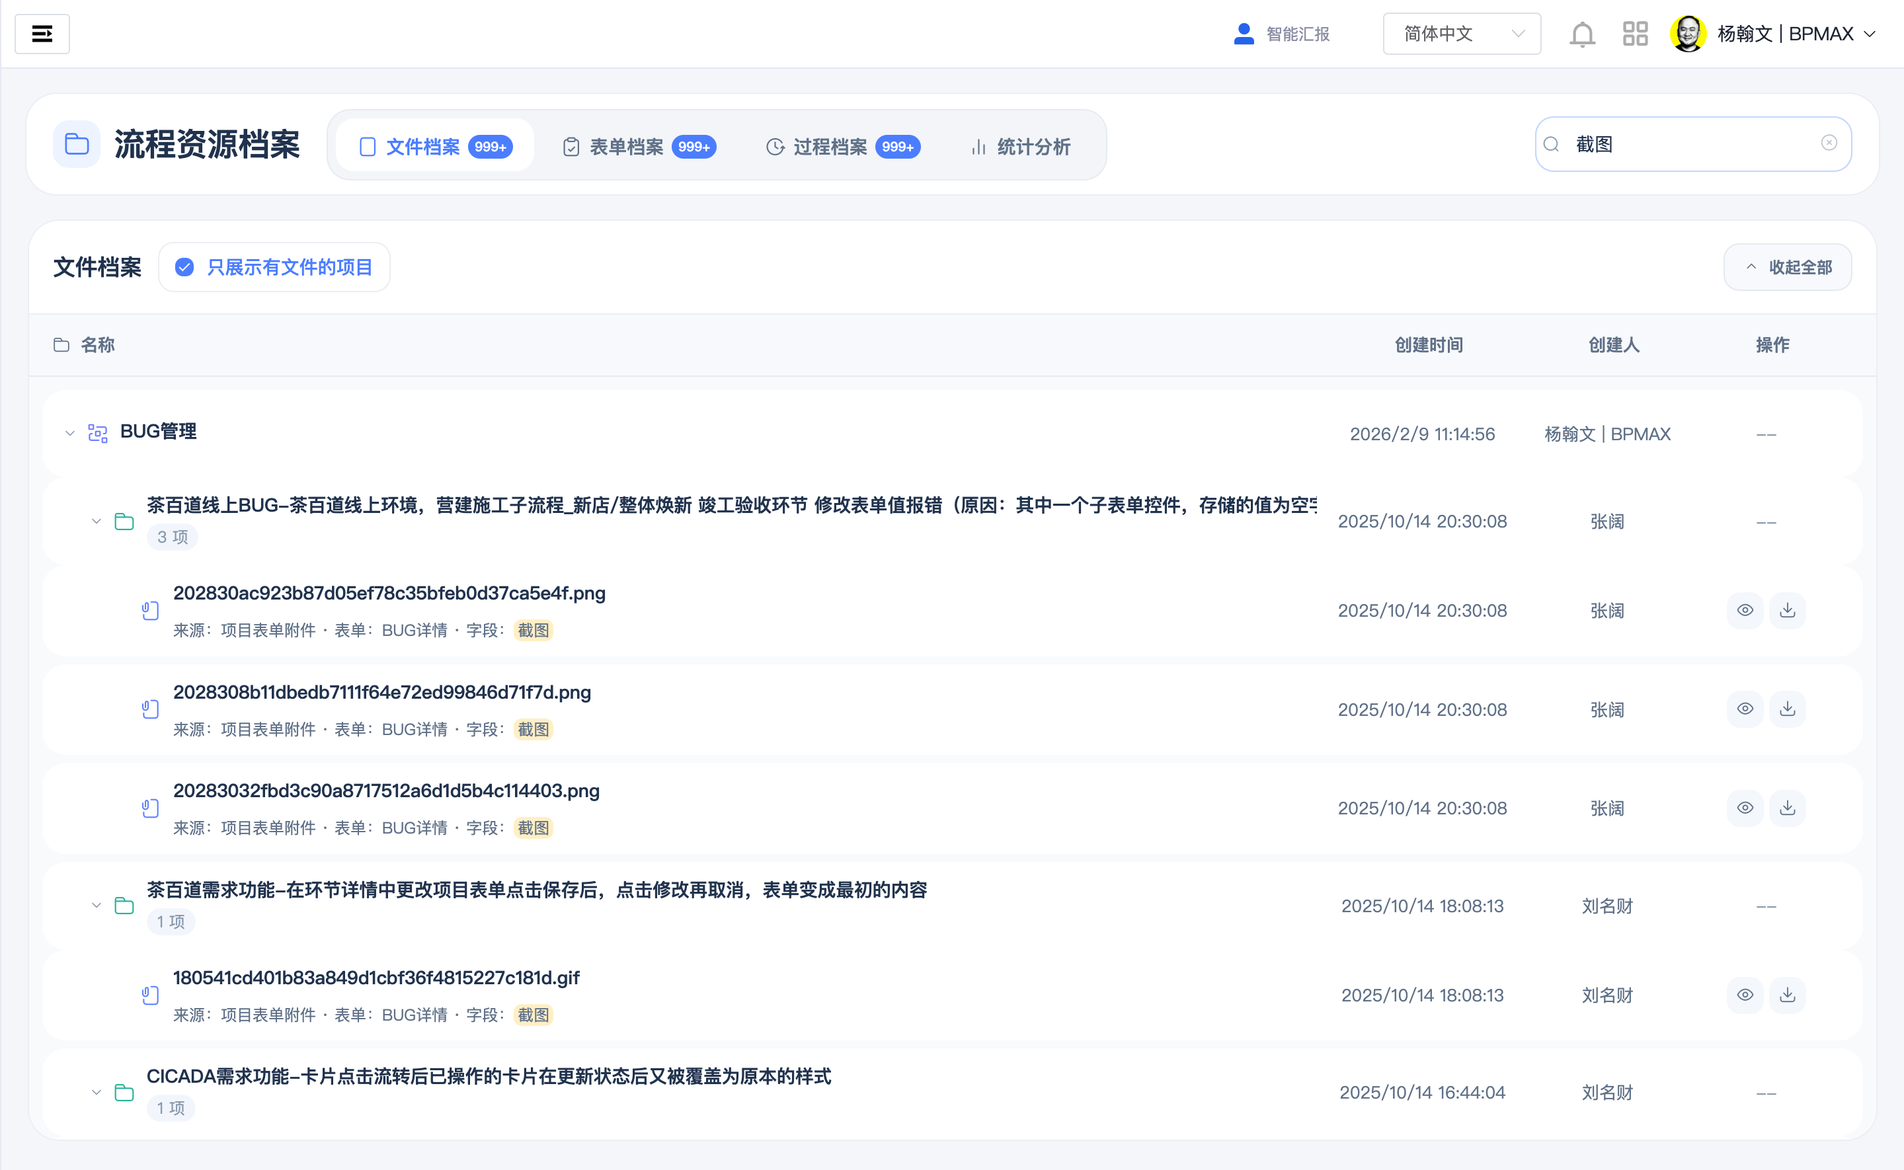The height and width of the screenshot is (1170, 1904).
Task: Clear the 截图 search keyword
Action: tap(1829, 142)
